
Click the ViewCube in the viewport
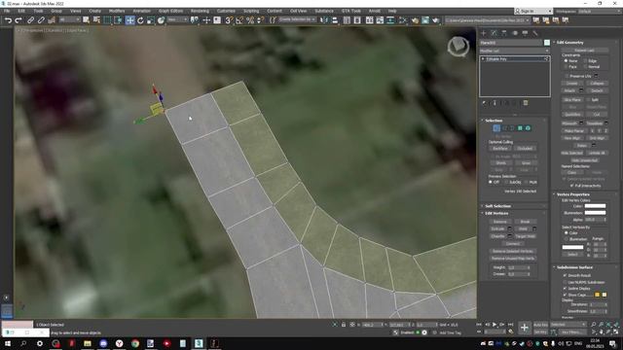458,46
